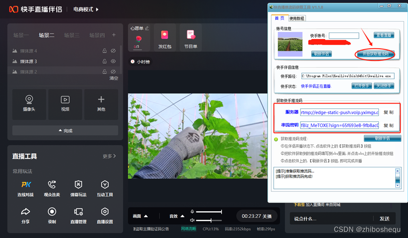Click the 服务器 rtmp address field
This screenshot has height=238, width=408.
340,112
